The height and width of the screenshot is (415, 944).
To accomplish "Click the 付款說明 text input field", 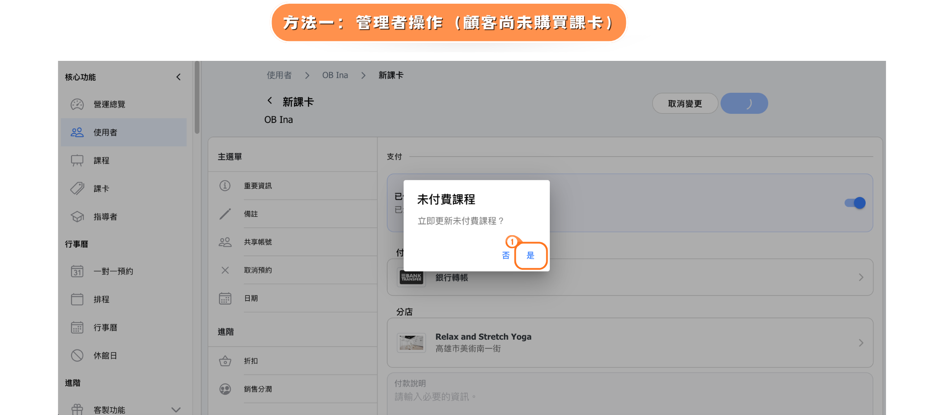I will click(x=629, y=396).
